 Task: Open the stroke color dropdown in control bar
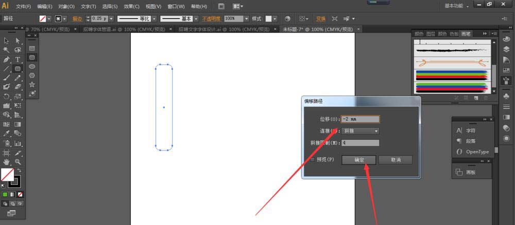64,18
